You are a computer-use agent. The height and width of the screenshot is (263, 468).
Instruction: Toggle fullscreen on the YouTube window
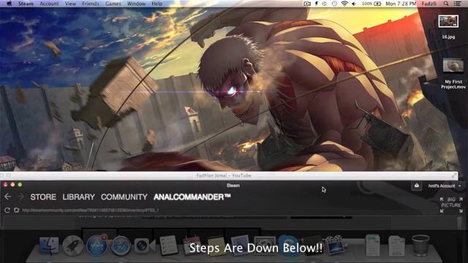[x=454, y=175]
